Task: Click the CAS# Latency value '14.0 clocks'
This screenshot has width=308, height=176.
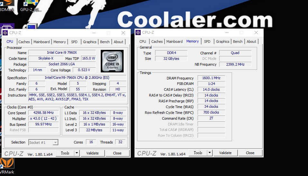Action: point(211,89)
